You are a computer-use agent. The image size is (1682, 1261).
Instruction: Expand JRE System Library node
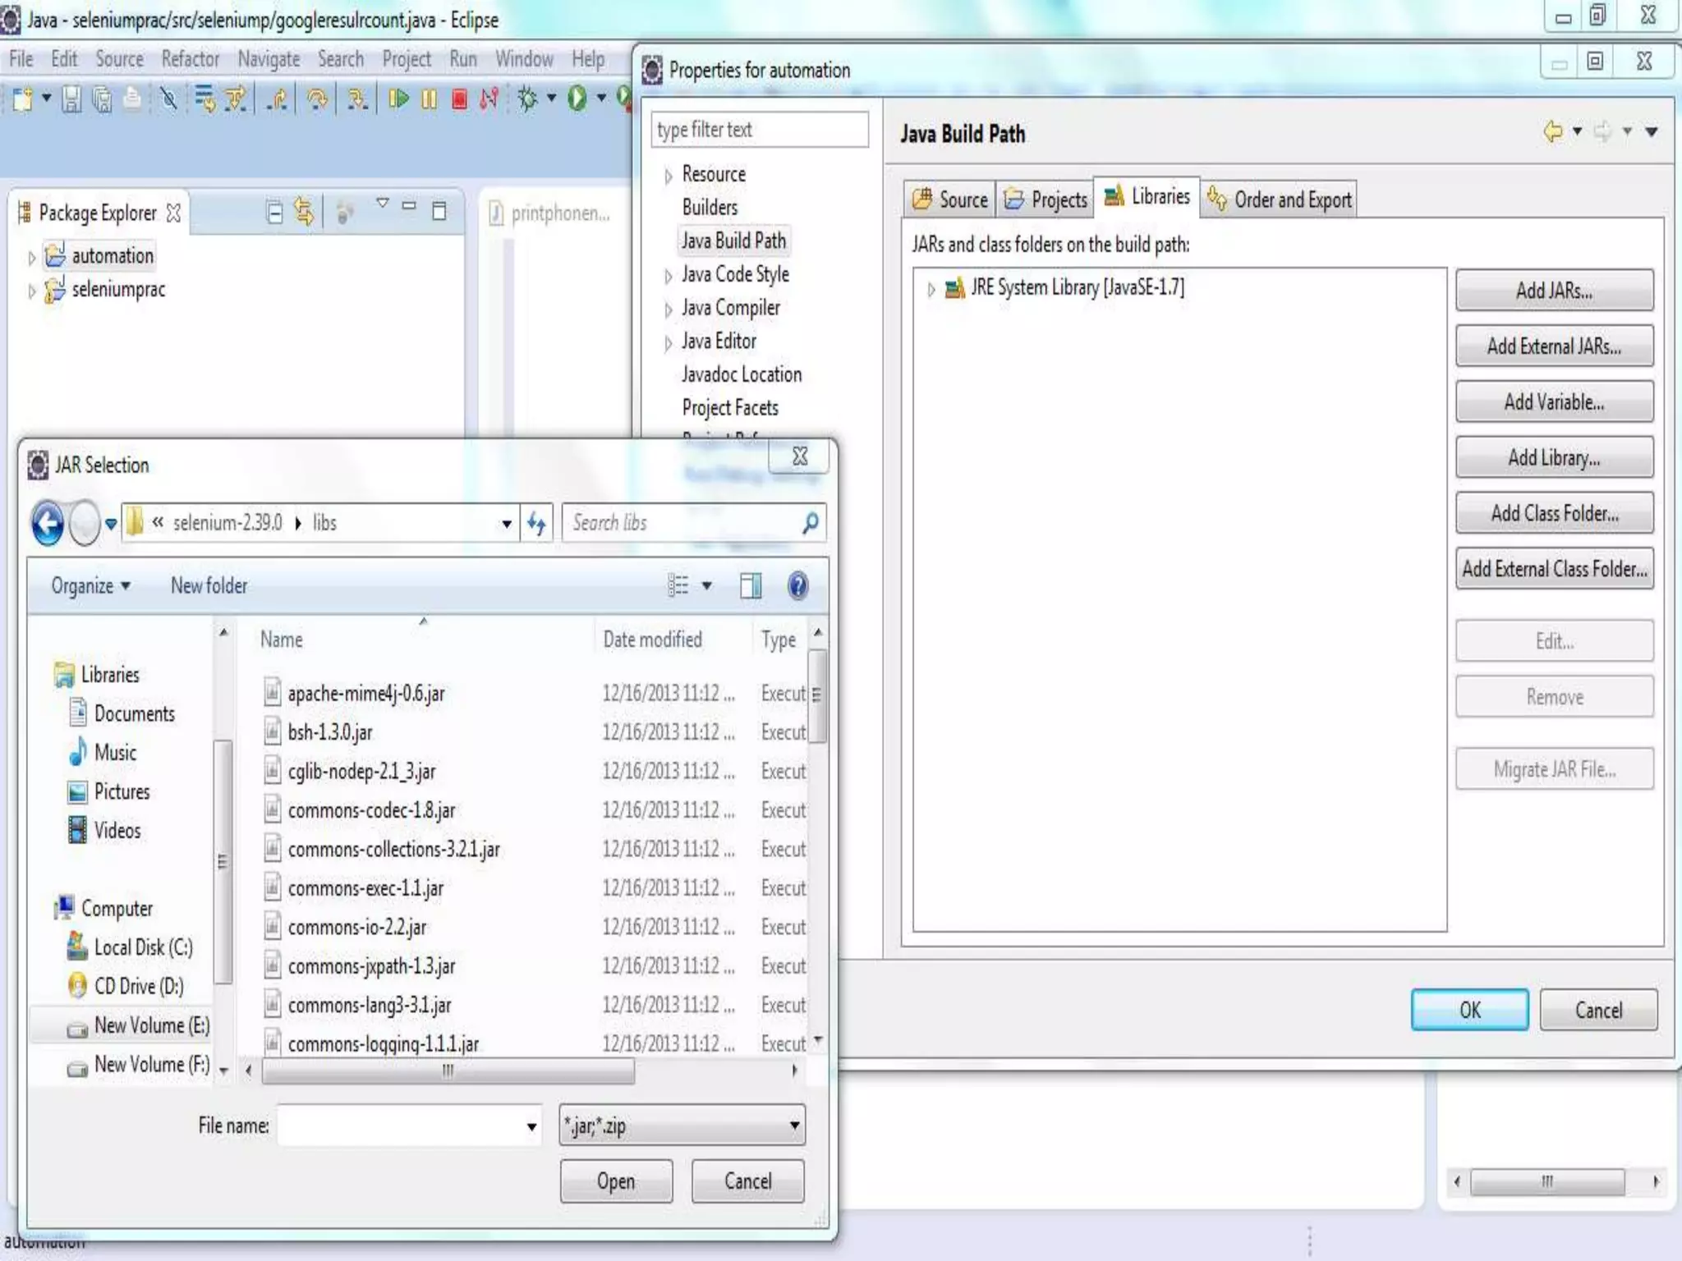point(931,289)
